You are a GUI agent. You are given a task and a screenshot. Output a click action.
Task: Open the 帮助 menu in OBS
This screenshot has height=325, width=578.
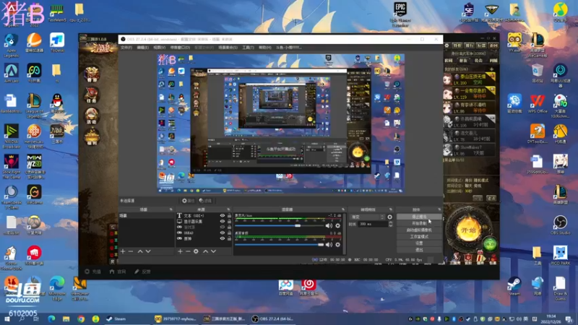pos(264,48)
